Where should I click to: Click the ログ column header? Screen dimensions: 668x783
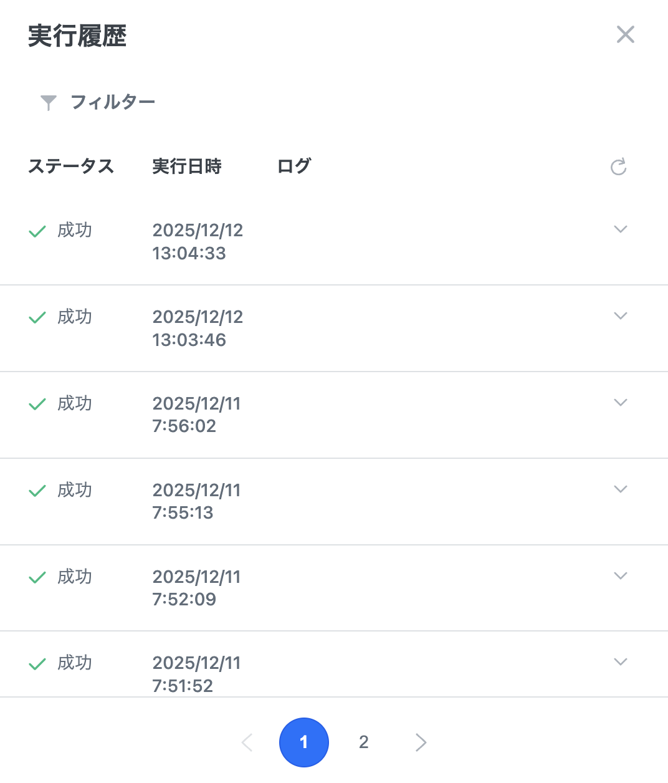click(293, 166)
